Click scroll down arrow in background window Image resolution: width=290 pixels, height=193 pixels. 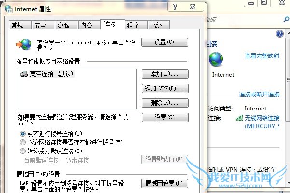(x=289, y=183)
